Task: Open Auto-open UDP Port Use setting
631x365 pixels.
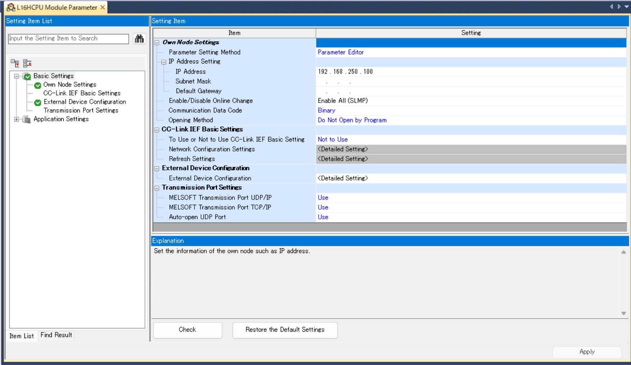Action: [471, 217]
